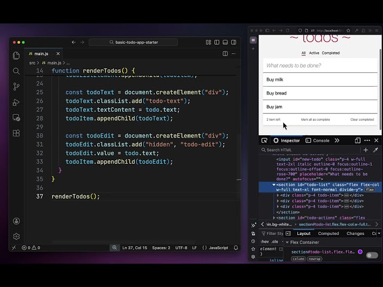Open the sidebar tabs overflow dropdown
This screenshot has height=287, width=383.
click(379, 234)
